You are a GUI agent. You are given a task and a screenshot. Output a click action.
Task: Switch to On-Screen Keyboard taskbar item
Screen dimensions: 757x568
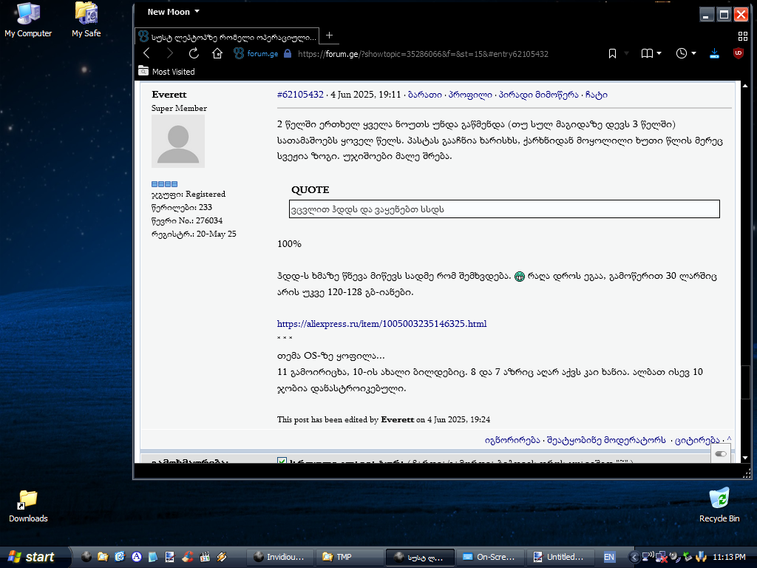point(489,557)
